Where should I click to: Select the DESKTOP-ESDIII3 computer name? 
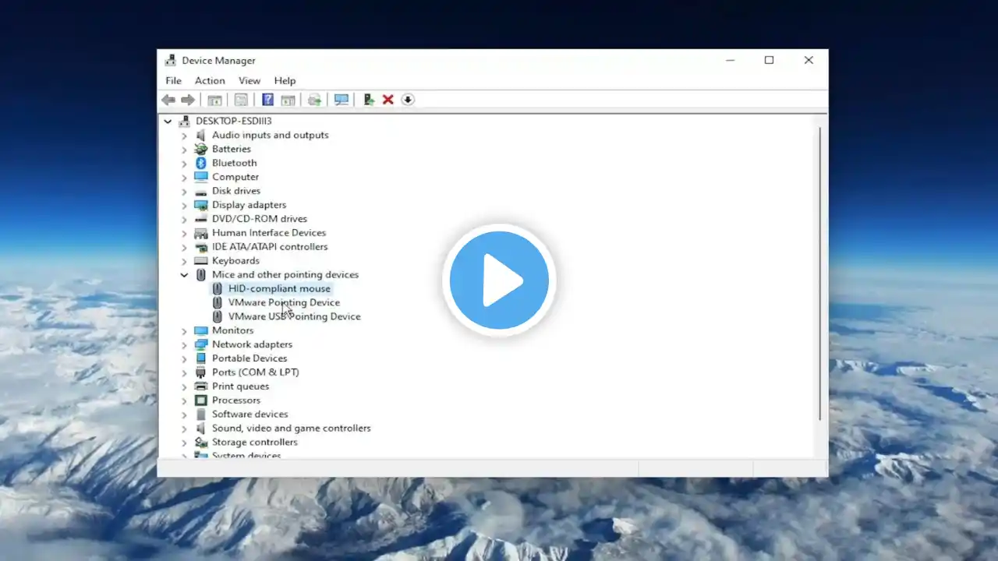click(234, 122)
